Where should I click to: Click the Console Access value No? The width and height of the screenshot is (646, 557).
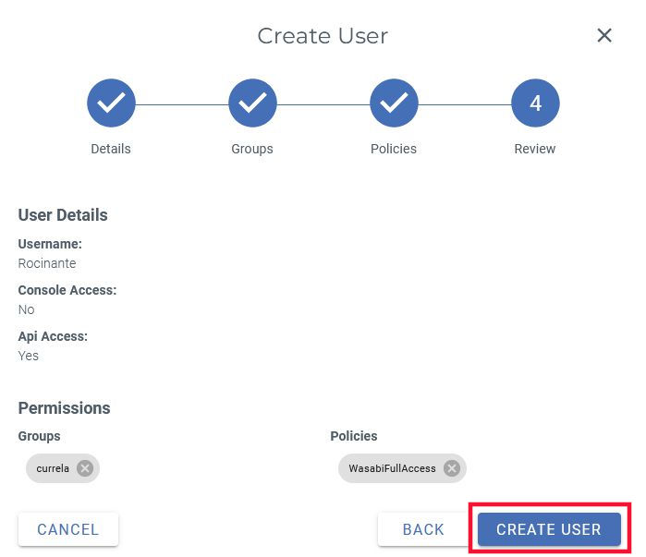point(26,309)
